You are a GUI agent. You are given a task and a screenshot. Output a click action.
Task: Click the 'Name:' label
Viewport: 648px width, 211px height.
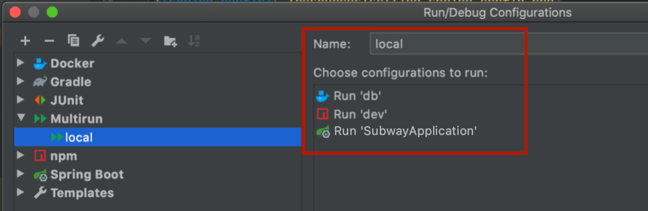(332, 44)
